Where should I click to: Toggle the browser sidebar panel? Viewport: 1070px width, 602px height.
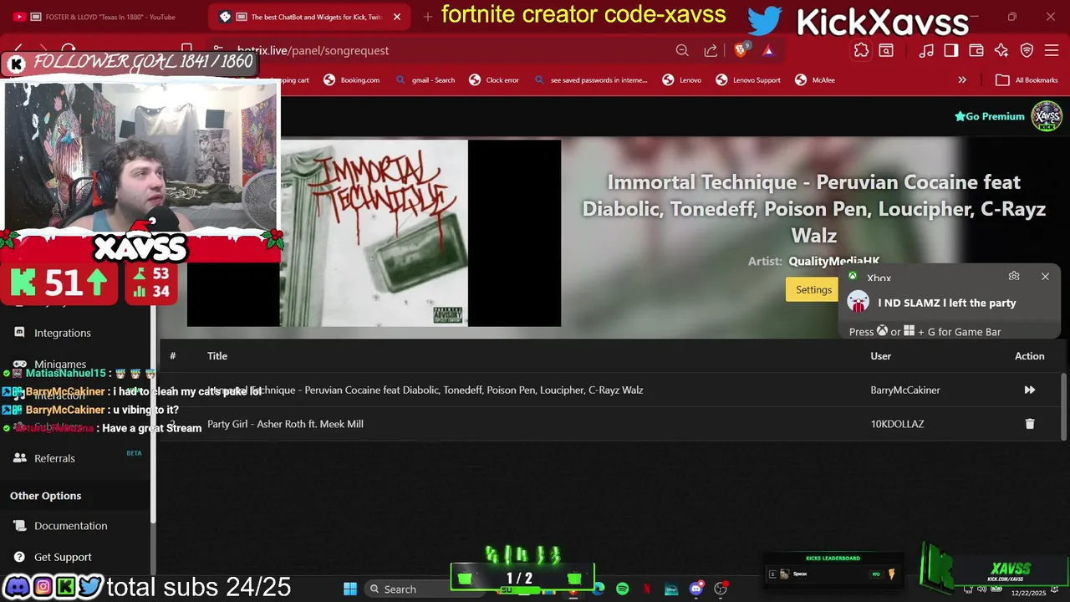951,50
